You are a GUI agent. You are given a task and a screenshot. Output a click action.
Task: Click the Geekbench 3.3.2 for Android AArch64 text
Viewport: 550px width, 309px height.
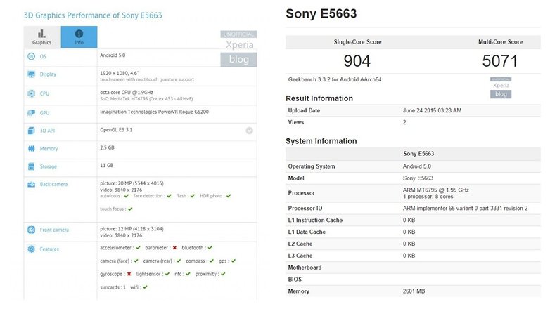(335, 79)
